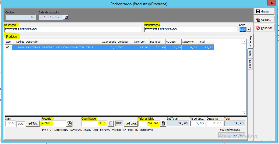Click the Desconto column header in grid
This screenshot has height=144, width=279.
click(x=190, y=42)
